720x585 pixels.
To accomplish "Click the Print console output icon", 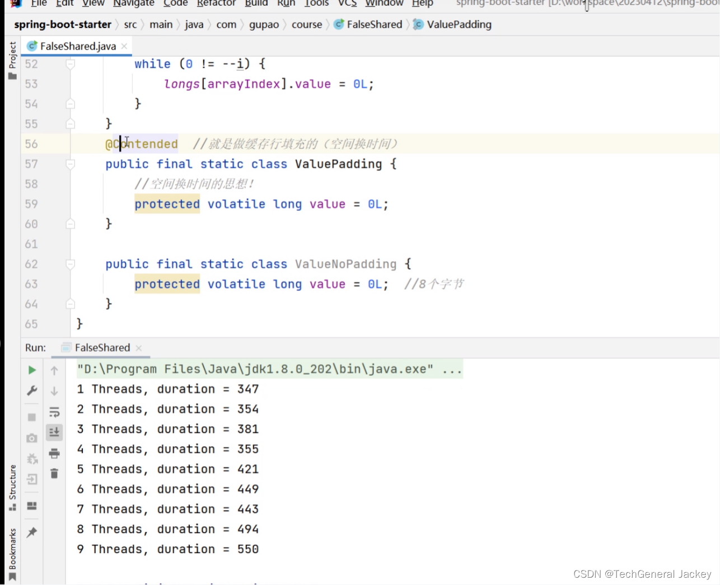I will click(54, 453).
